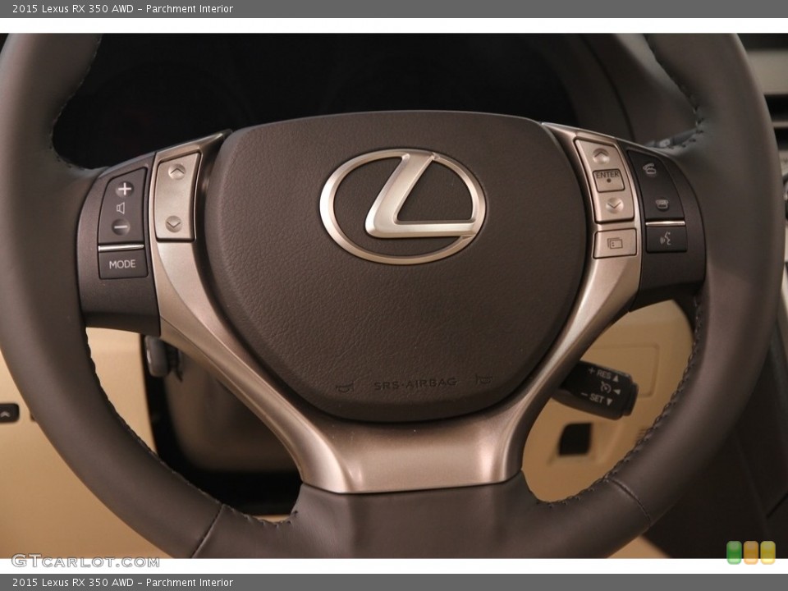Tap the up arrow above ENTER
Viewport: 788px width, 591px height.
601,156
